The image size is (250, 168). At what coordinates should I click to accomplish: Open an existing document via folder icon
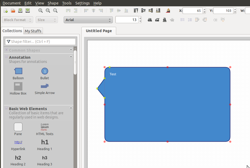pos(13,11)
